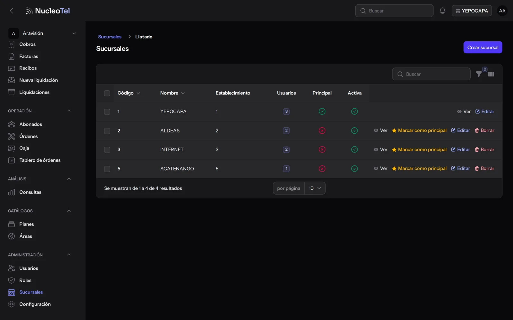The width and height of the screenshot is (513, 320).
Task: View the ALDEAS branch via Ver
Action: point(380,131)
